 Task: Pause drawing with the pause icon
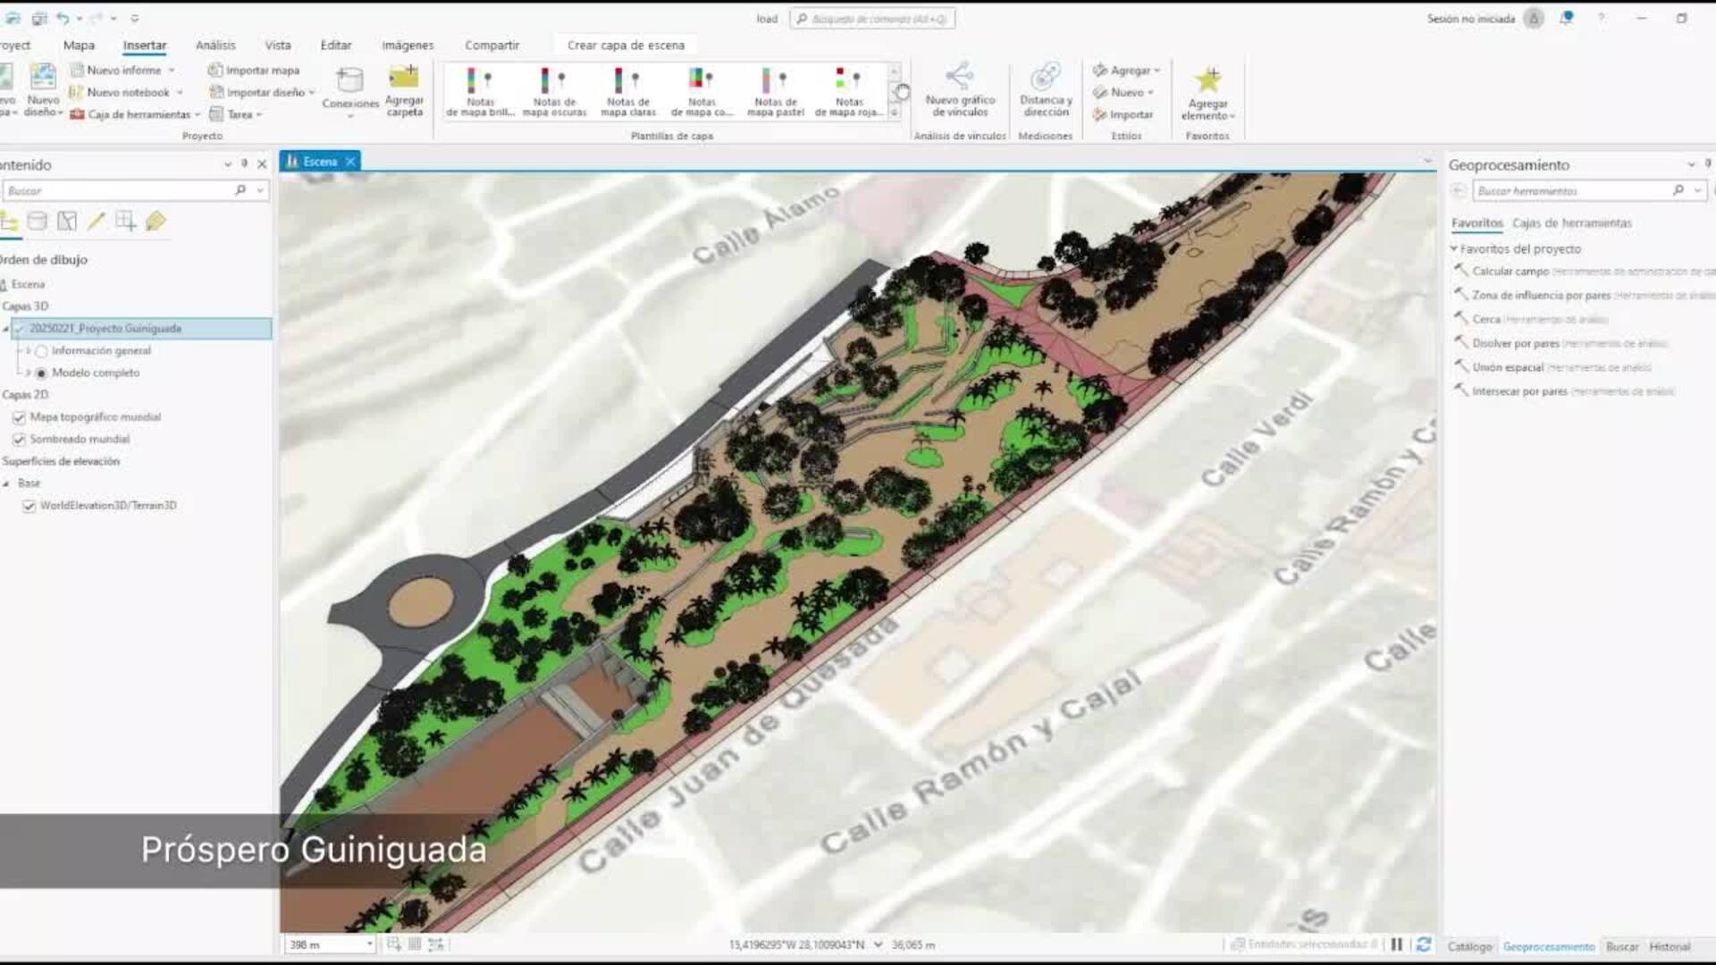click(1397, 944)
